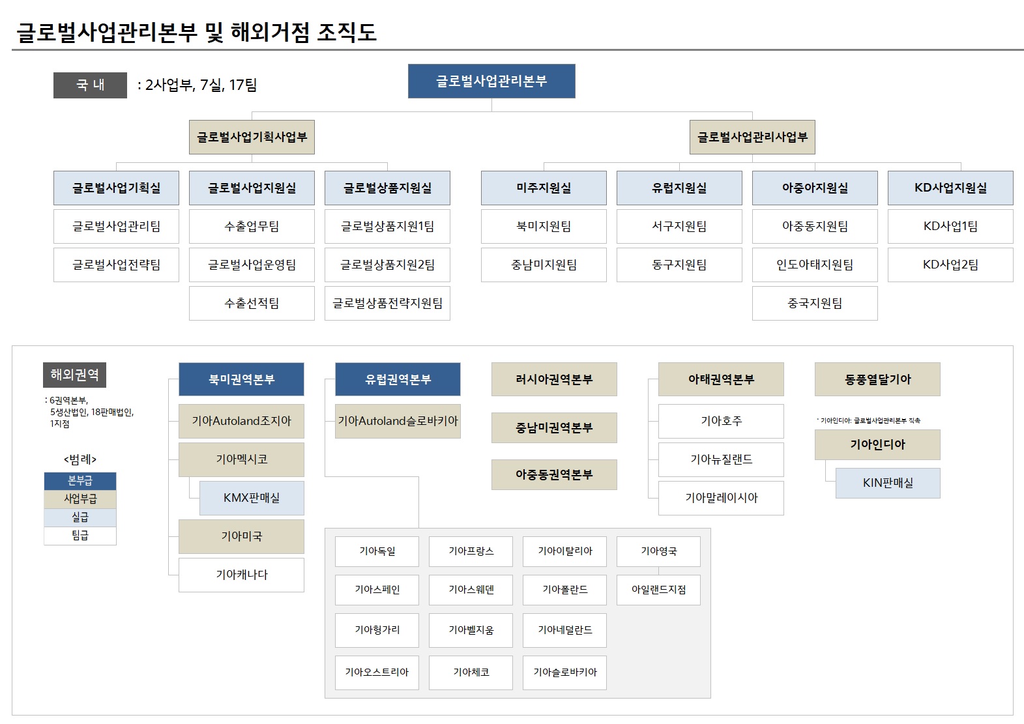Click the 실급 legend swatch

(x=80, y=517)
